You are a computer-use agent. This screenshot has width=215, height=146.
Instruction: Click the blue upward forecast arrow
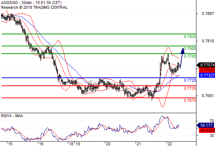[182, 58]
